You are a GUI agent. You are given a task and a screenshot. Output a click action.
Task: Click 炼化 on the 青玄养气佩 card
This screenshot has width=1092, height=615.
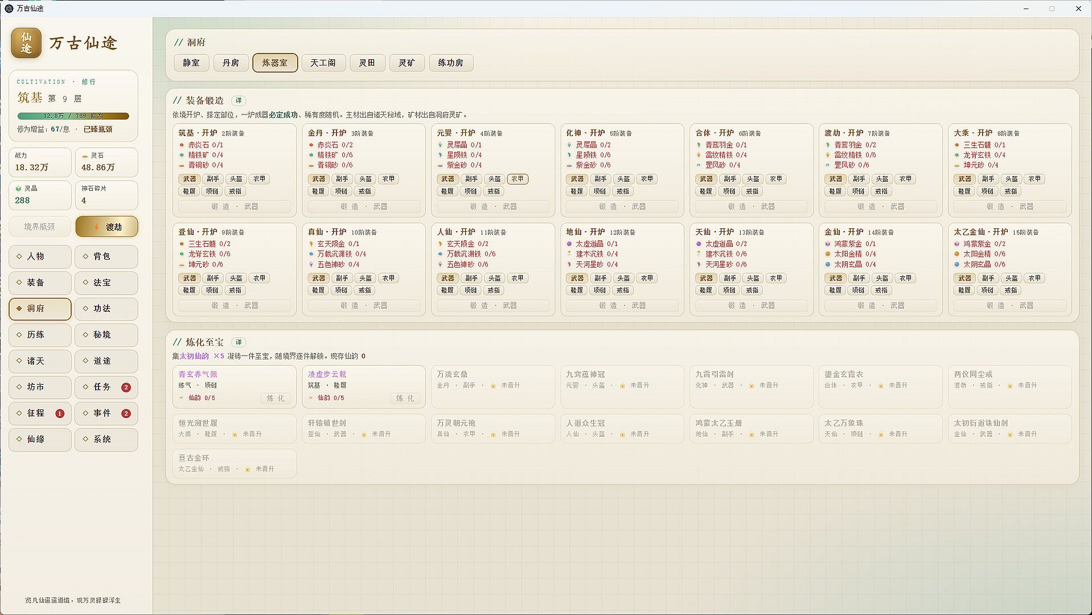pyautogui.click(x=276, y=398)
